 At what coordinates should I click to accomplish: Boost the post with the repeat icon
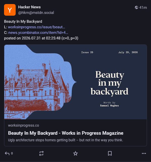[x=41, y=153]
